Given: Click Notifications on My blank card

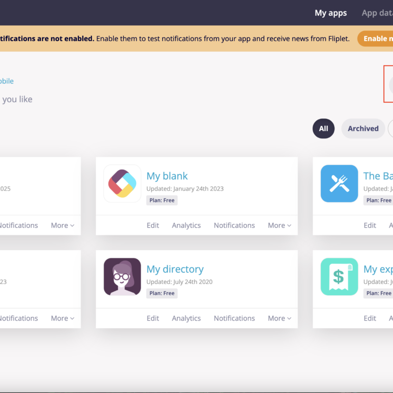Looking at the screenshot, I should pyautogui.click(x=234, y=225).
